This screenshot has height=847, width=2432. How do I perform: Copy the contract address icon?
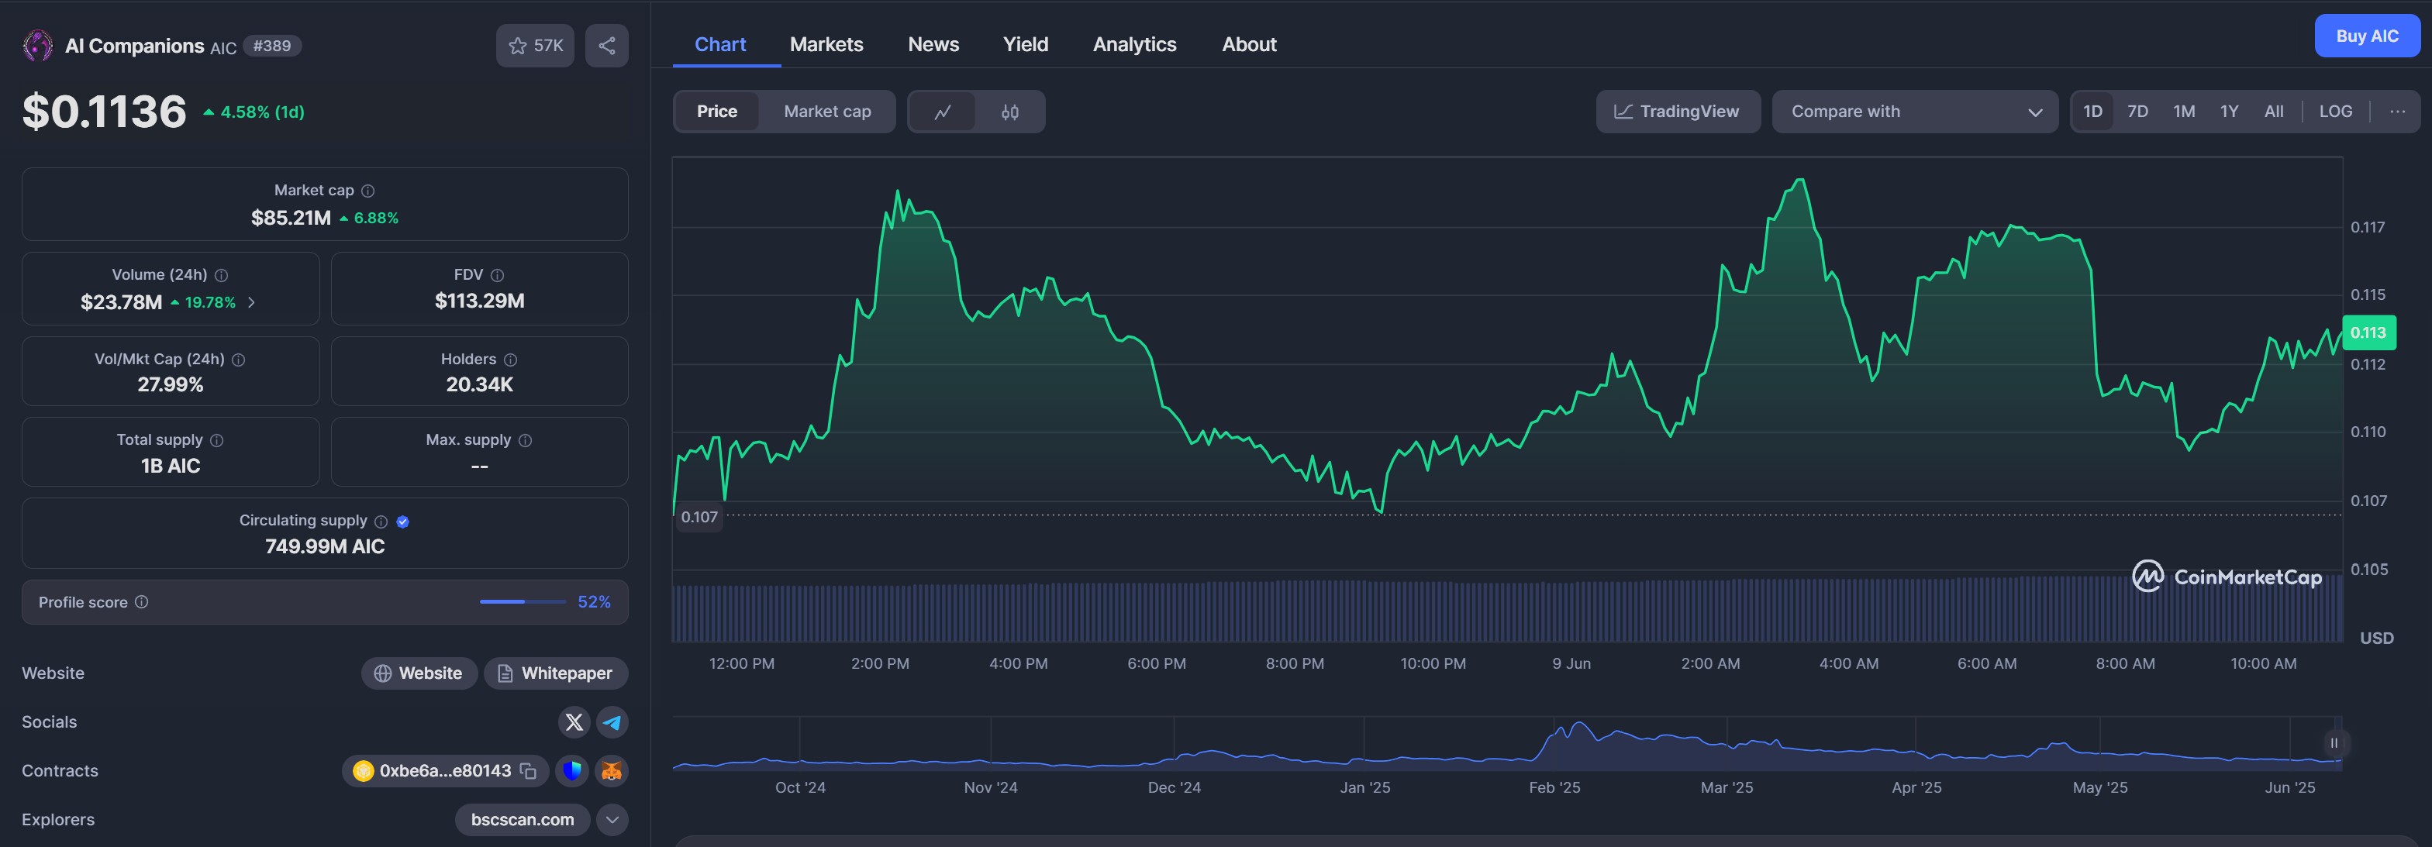click(x=529, y=772)
